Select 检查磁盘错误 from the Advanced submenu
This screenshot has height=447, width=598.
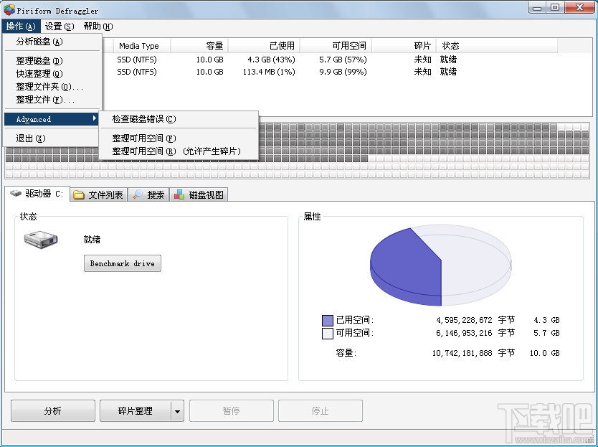point(143,119)
